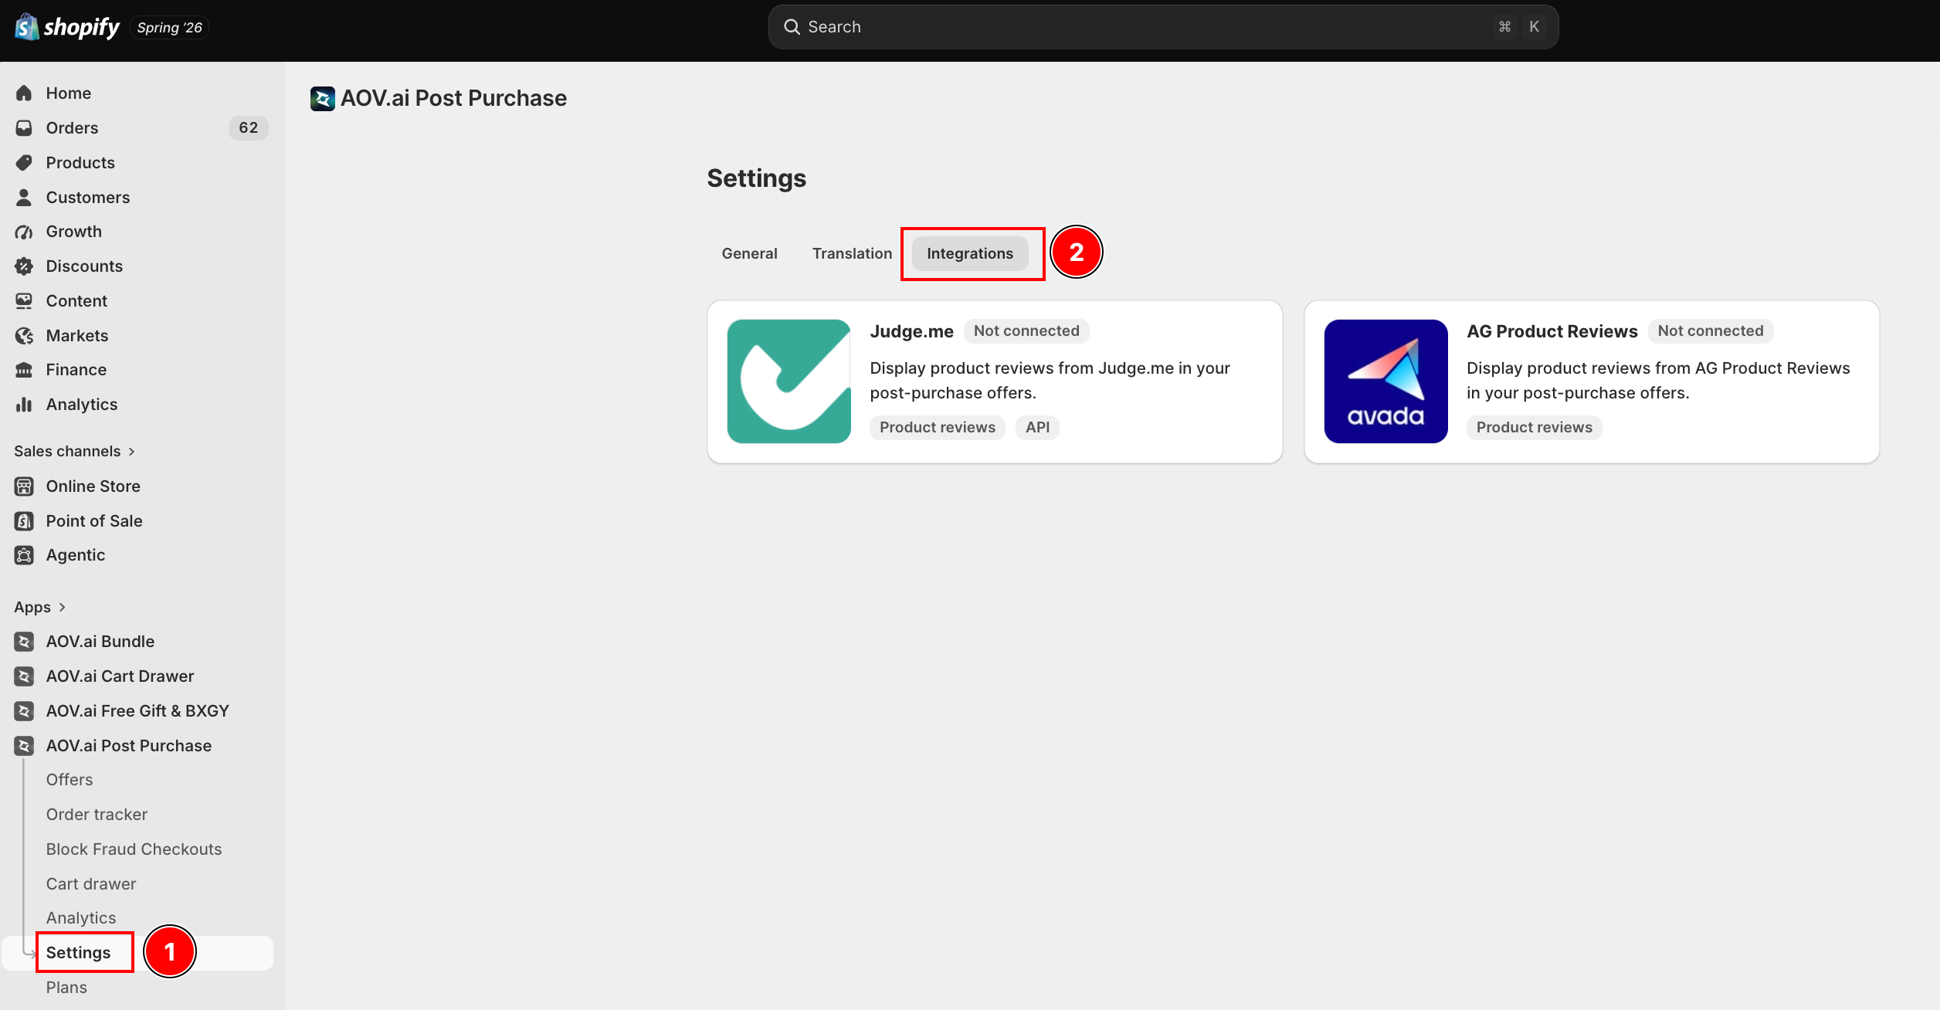Open the AOV.ai Bundle app

(100, 642)
